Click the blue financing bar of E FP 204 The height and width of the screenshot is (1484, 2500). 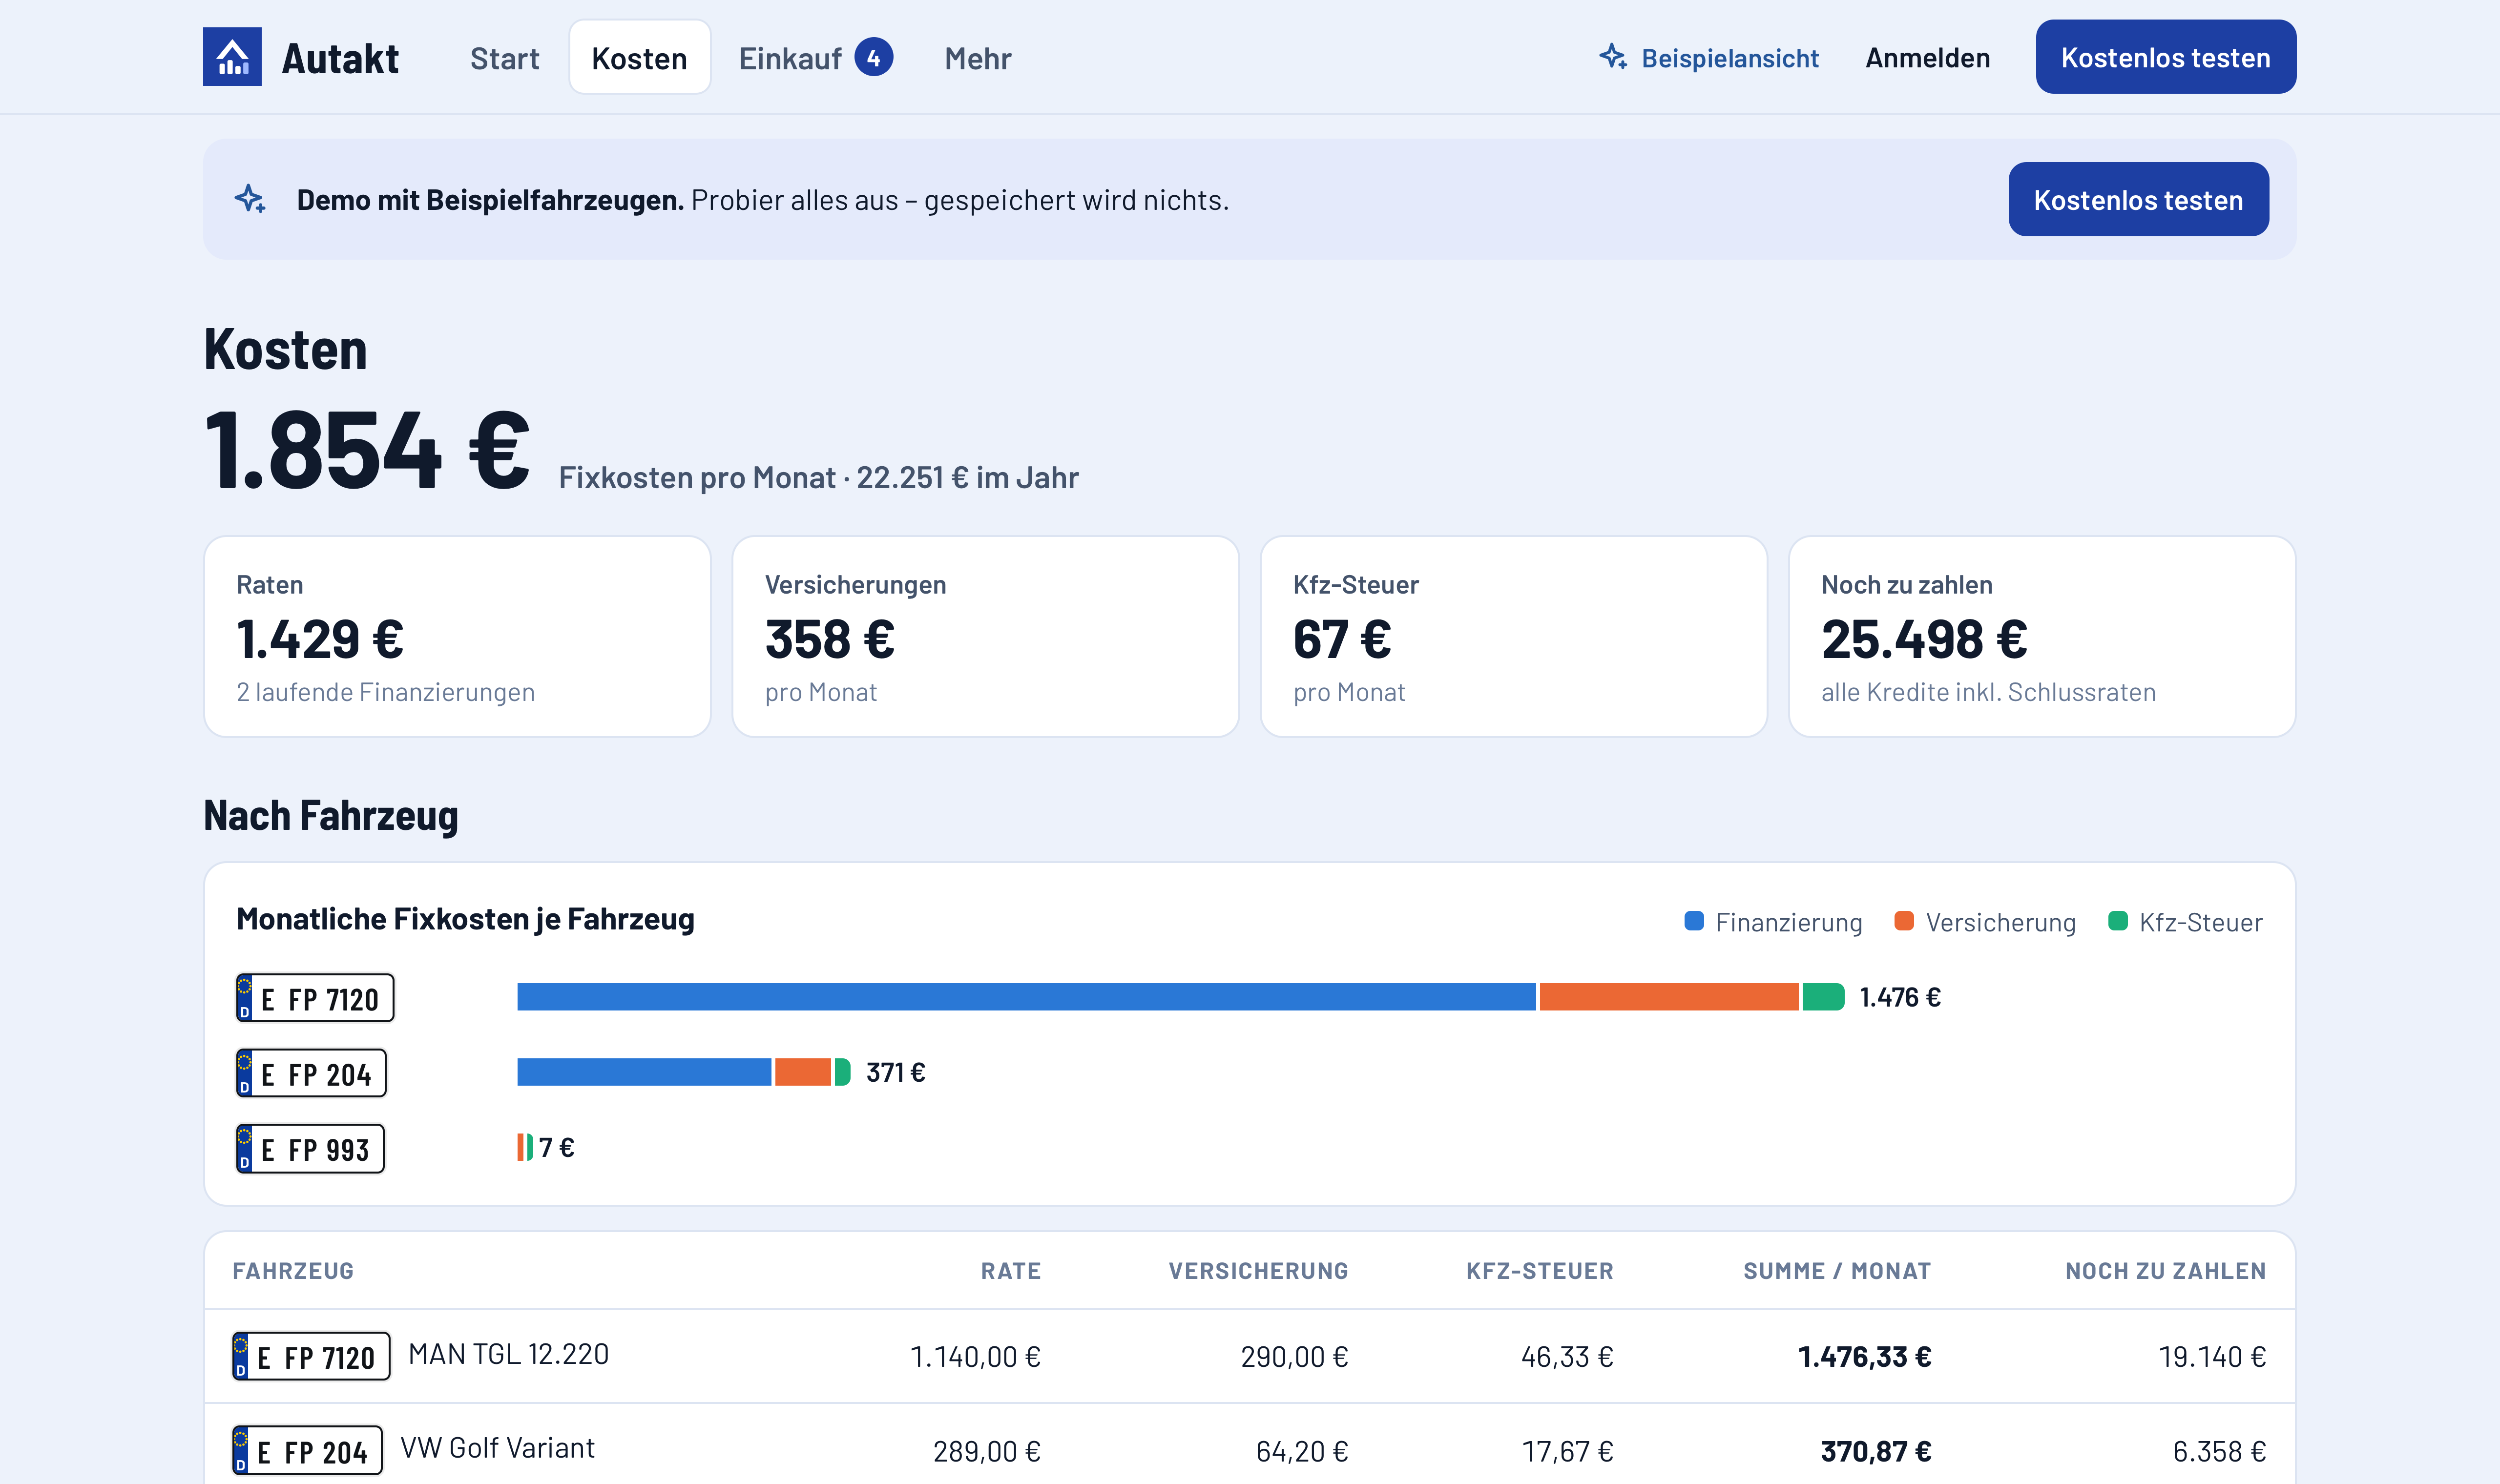644,1072
